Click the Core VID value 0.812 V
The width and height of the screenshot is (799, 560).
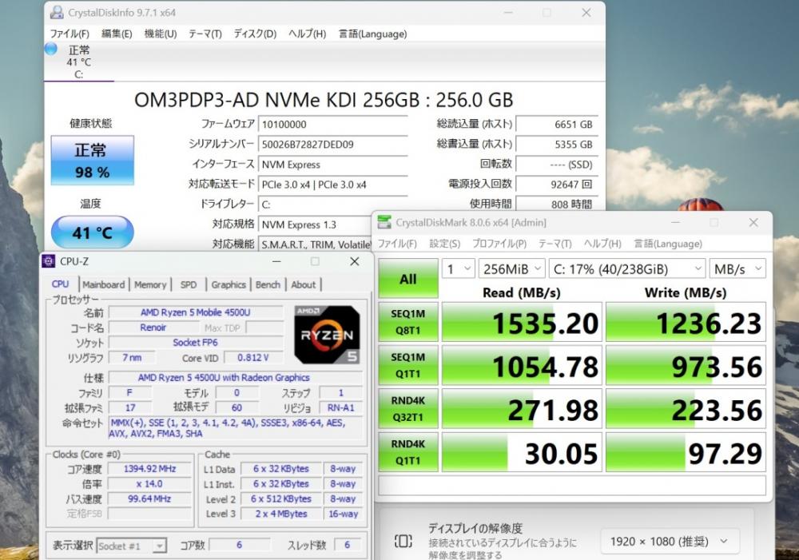click(253, 358)
